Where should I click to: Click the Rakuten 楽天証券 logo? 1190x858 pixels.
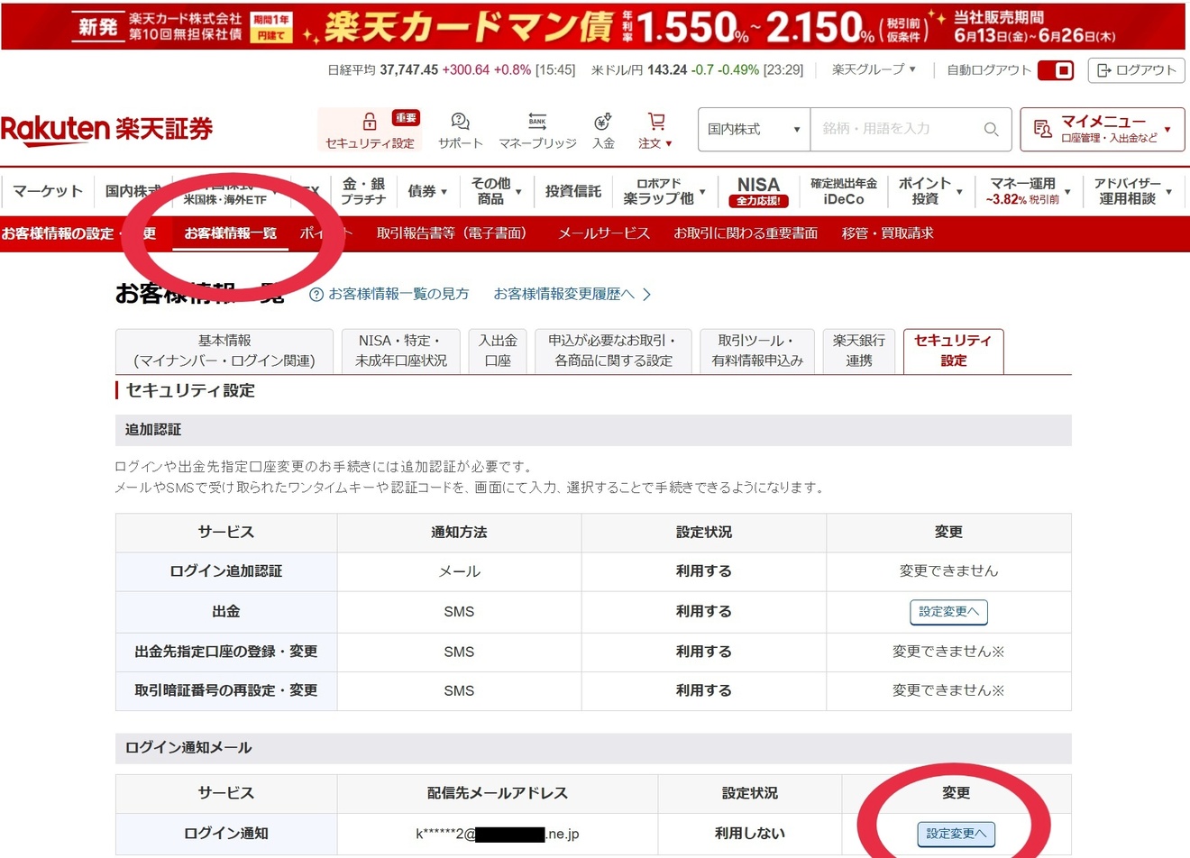click(x=106, y=129)
